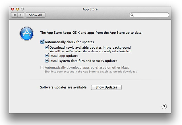
Task: Go forward with the right arrow button
Action: (21, 15)
